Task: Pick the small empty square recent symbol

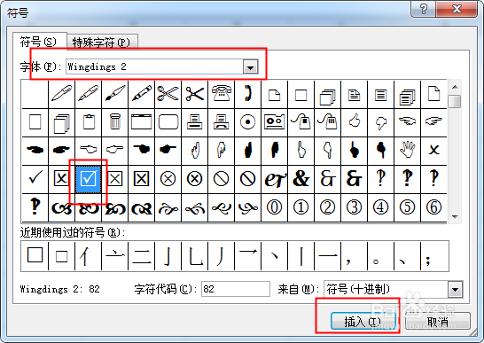Action: click(x=62, y=256)
